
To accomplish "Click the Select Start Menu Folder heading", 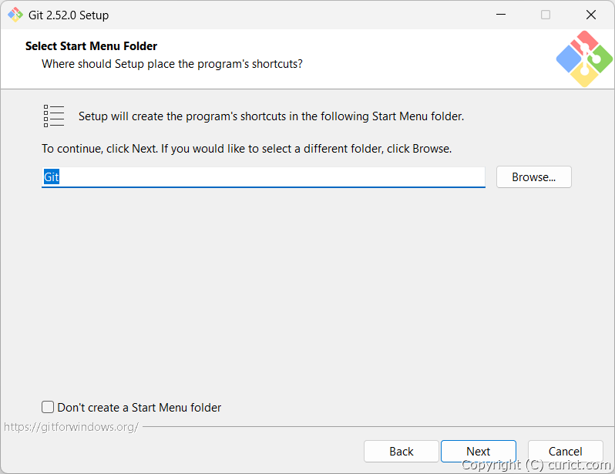I will (91, 46).
